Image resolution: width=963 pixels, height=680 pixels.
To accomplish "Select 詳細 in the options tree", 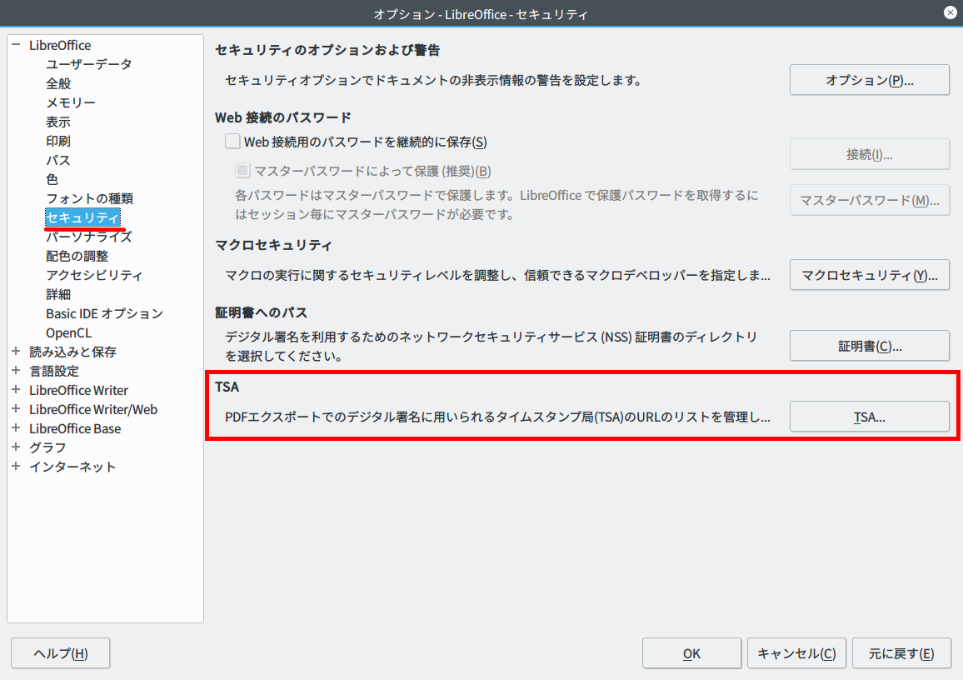I will tap(58, 294).
